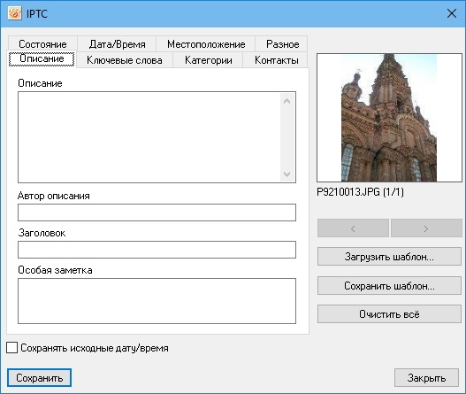
Task: Go to next image with right arrow
Action: point(426,228)
